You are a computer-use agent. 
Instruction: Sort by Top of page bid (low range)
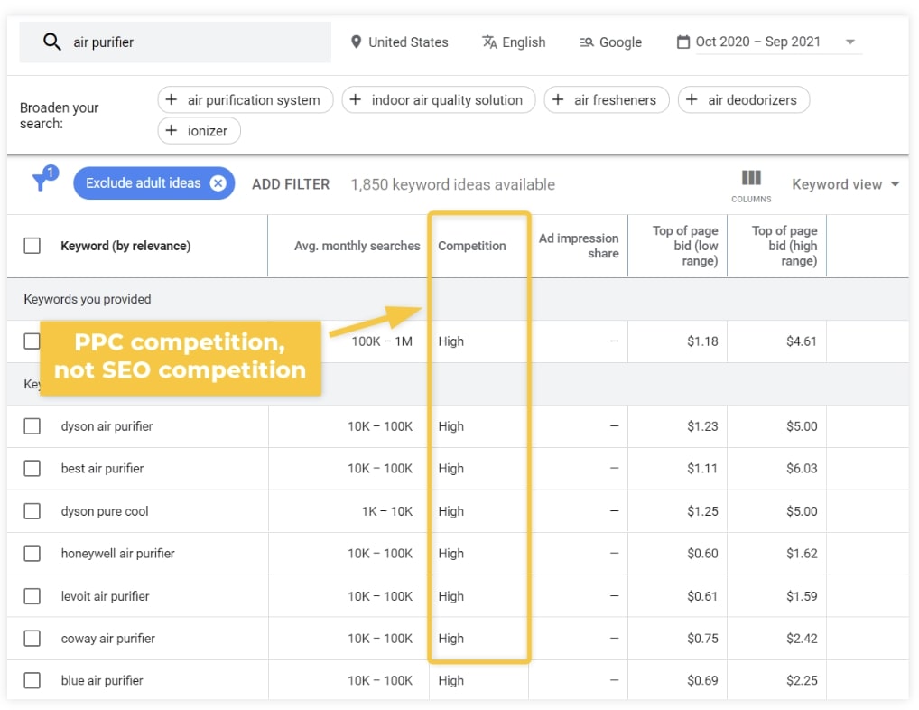(x=685, y=246)
